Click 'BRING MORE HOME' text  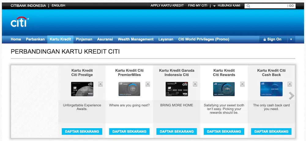click(x=177, y=105)
